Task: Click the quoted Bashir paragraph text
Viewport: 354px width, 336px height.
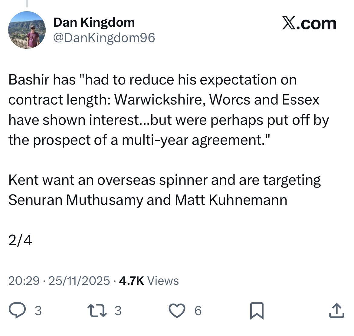Action: coord(168,110)
